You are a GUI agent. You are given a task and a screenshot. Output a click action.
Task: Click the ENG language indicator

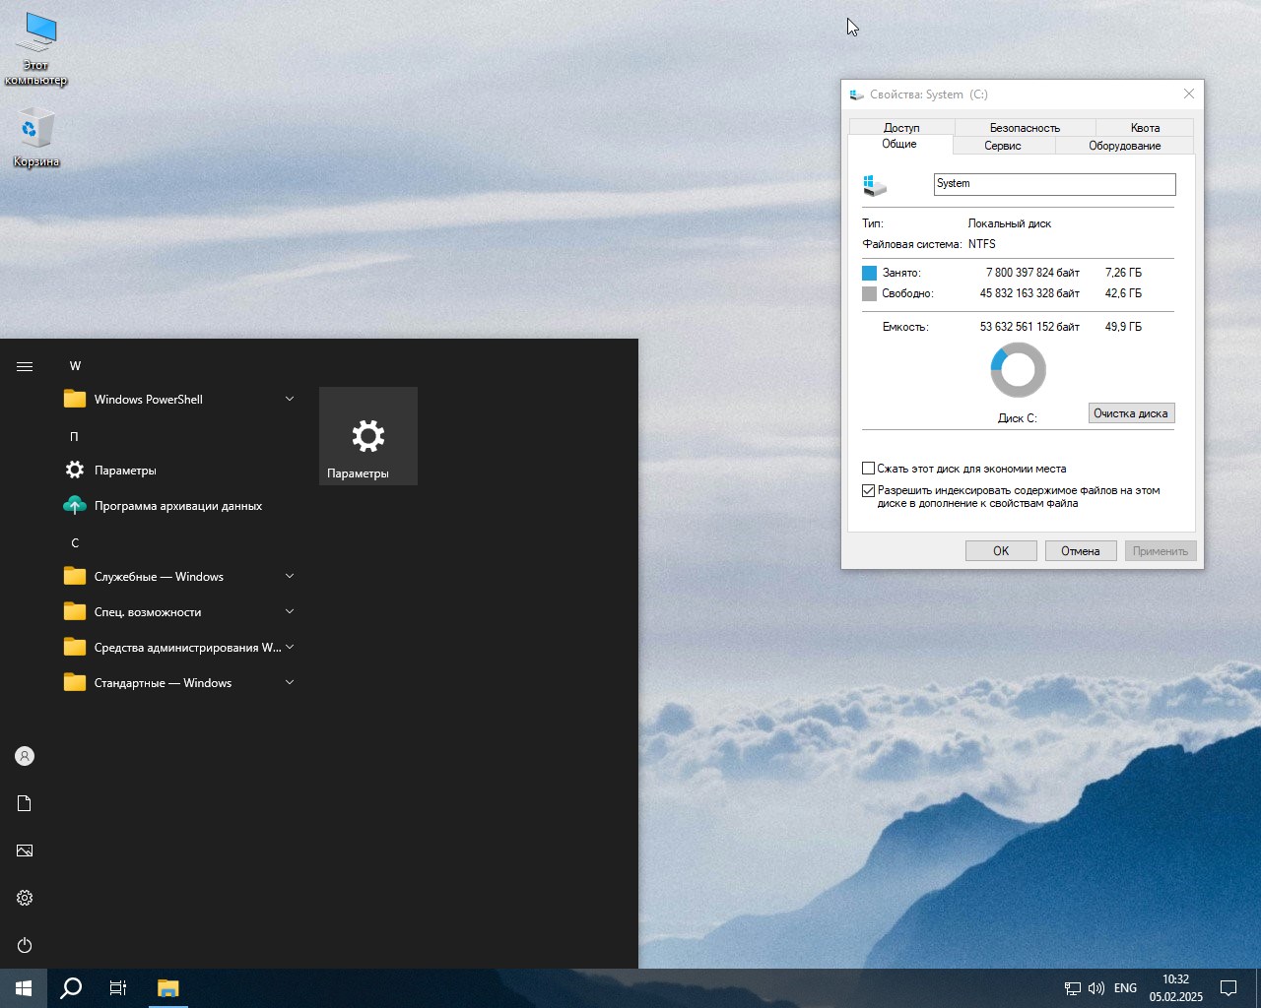1125,988
